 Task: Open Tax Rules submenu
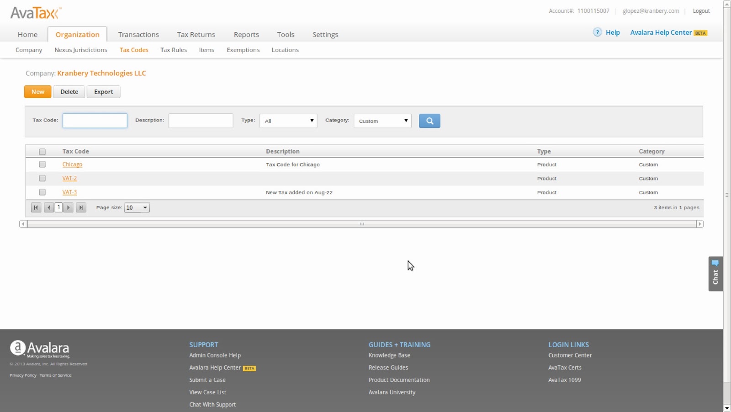pos(174,50)
